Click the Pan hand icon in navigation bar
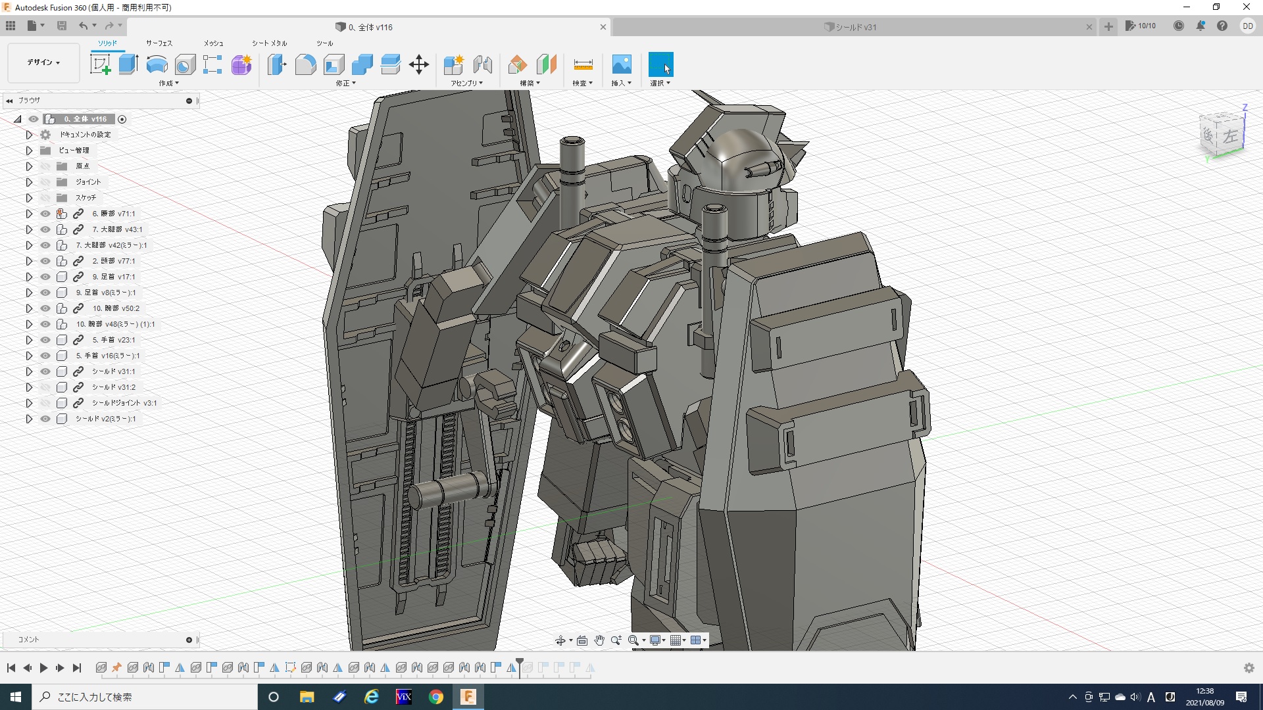Viewport: 1263px width, 710px height. coord(599,640)
